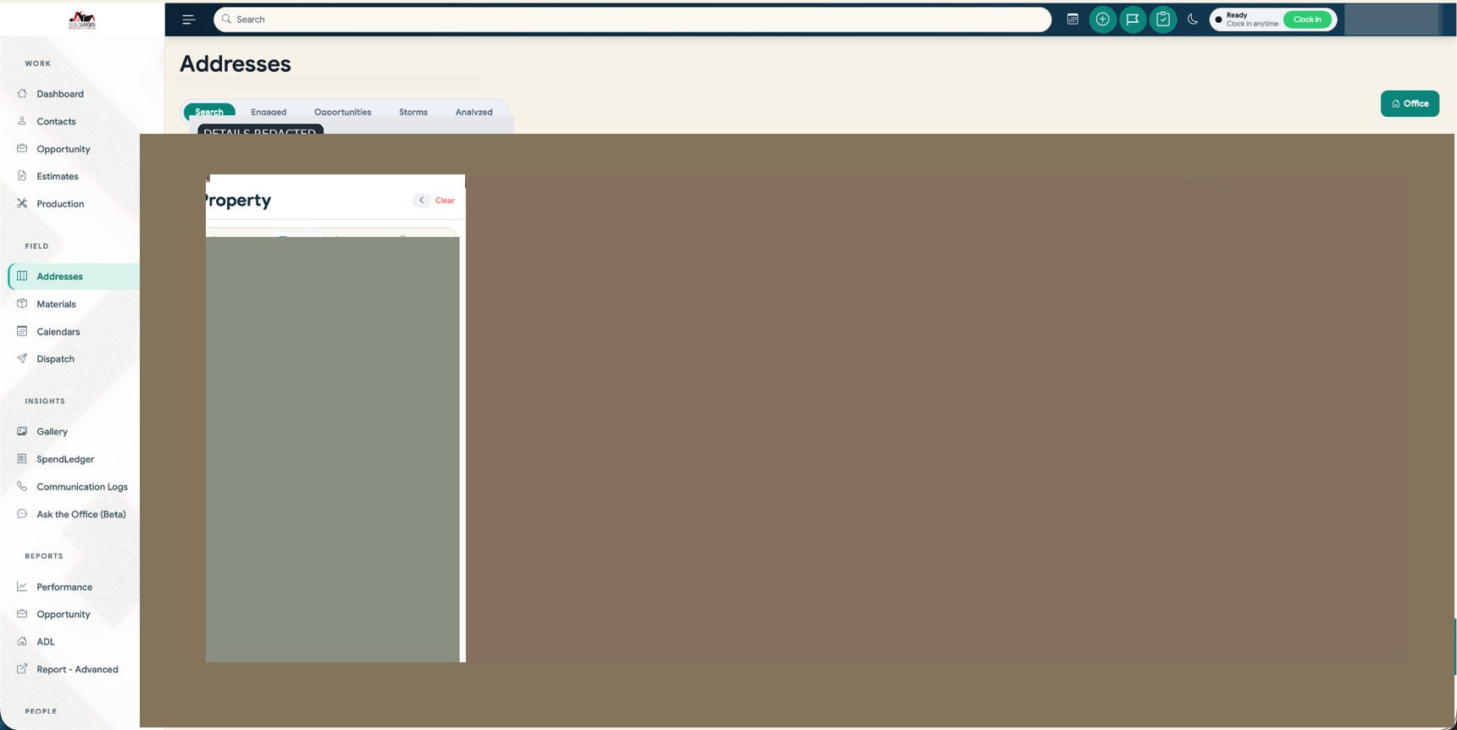Switch to the Engaged tab

click(269, 112)
